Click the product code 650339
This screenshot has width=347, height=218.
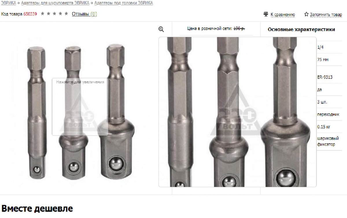[30, 14]
